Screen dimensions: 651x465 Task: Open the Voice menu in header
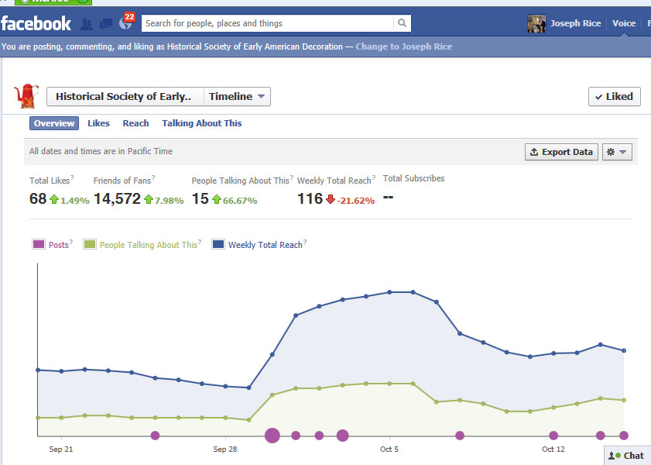[x=623, y=23]
